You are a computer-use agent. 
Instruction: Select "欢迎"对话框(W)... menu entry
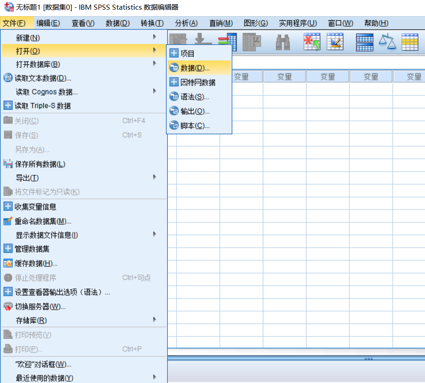click(x=84, y=364)
